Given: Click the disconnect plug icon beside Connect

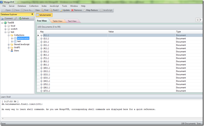Looking at the screenshot, I should point(16,18).
